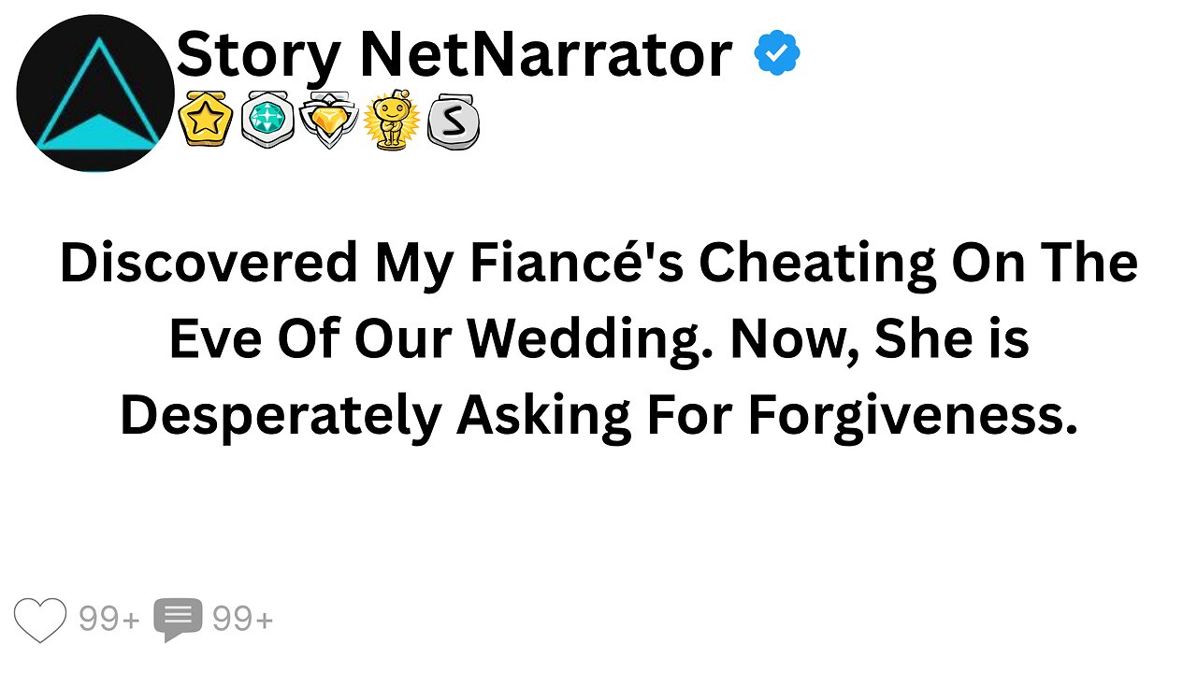Click the like count beside the heart
This screenshot has height=673, width=1197.
(108, 619)
